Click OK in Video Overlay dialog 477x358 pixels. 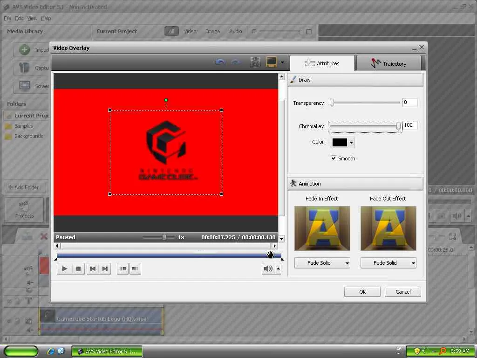point(362,292)
